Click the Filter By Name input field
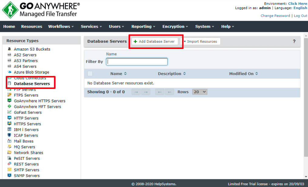Image resolution: width=308 pixels, height=187 pixels. click(x=137, y=61)
